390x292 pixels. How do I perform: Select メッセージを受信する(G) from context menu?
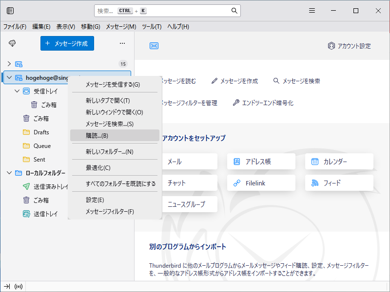coord(115,84)
